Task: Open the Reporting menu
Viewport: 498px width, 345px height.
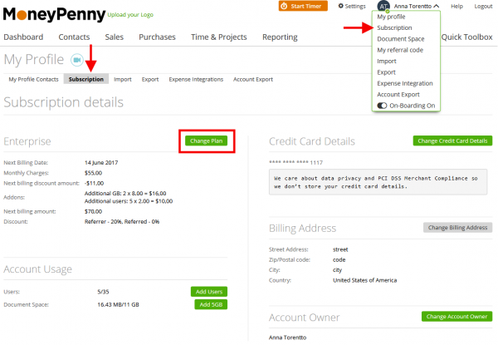Action: [280, 37]
